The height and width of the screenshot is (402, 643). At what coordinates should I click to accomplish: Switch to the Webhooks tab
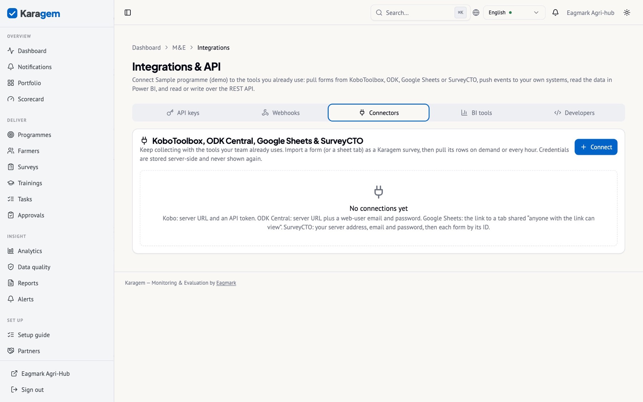pos(281,113)
